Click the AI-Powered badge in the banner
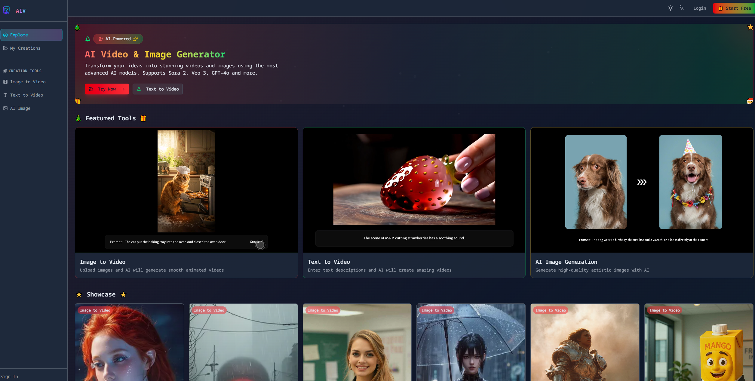This screenshot has height=381, width=755. 118,39
